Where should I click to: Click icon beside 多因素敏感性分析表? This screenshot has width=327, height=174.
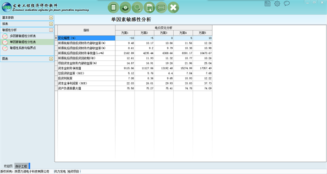click(x=5, y=36)
